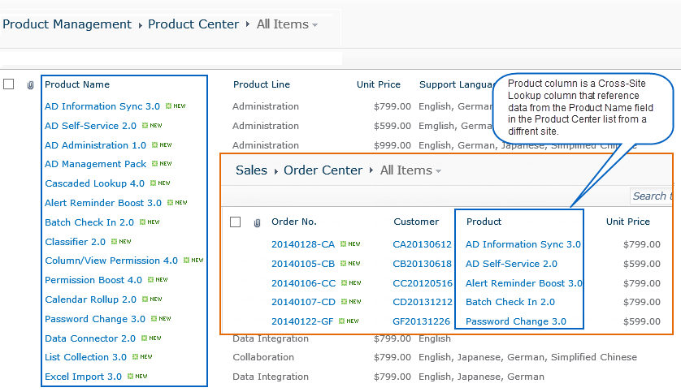Sort by Product Name column header
681x392 pixels.
coord(77,84)
